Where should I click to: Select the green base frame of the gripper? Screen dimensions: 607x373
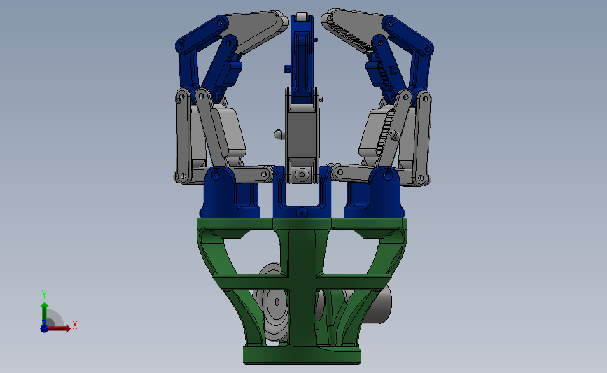click(x=302, y=290)
